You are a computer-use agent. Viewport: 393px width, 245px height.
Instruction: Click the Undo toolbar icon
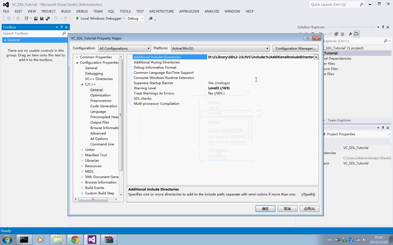56,19
